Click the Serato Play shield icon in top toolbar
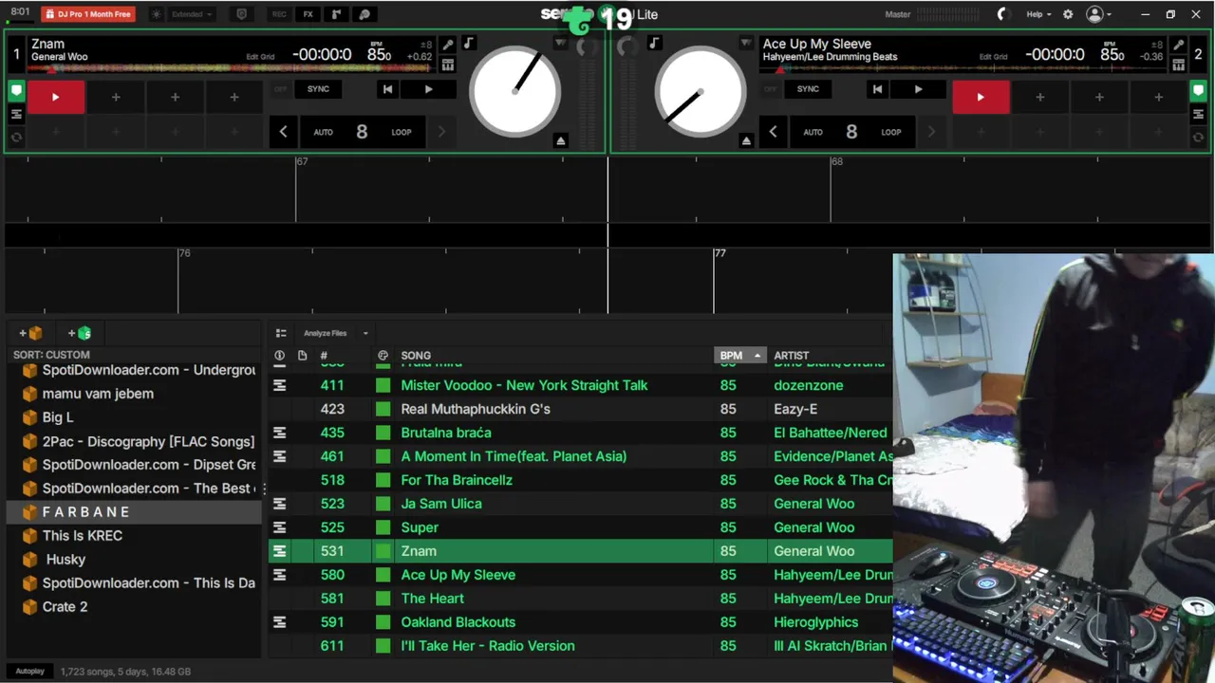This screenshot has width=1215, height=683. 241,14
